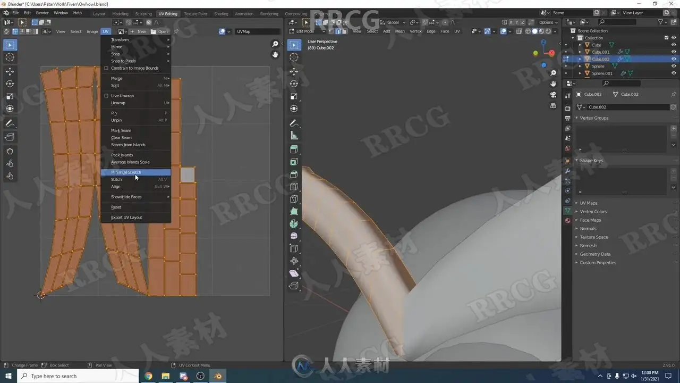Open the Object Data properties tab

[x=567, y=211]
